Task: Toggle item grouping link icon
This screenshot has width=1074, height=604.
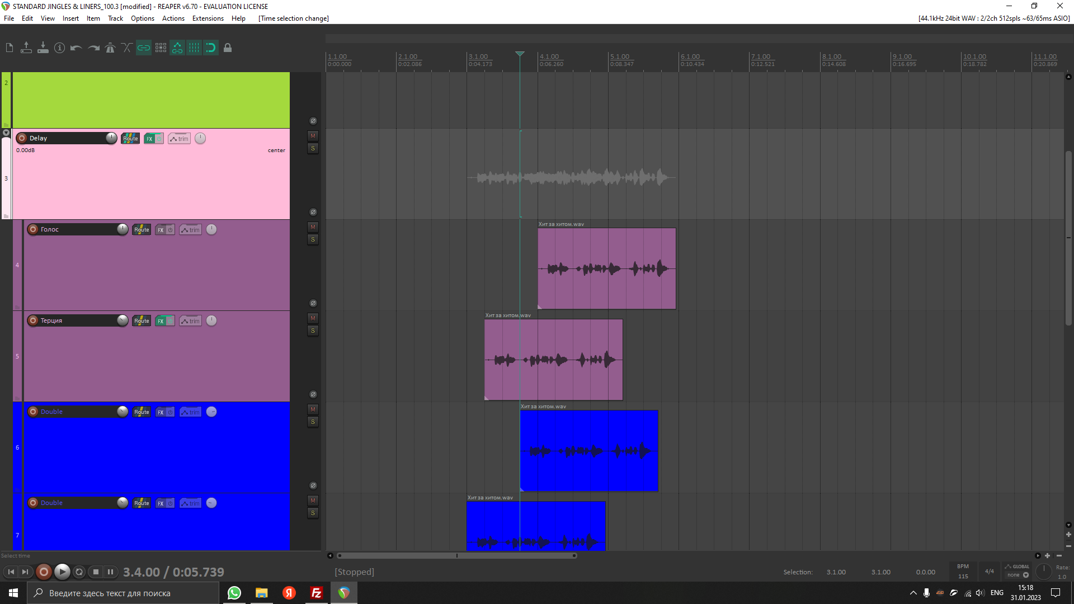Action: (144, 48)
